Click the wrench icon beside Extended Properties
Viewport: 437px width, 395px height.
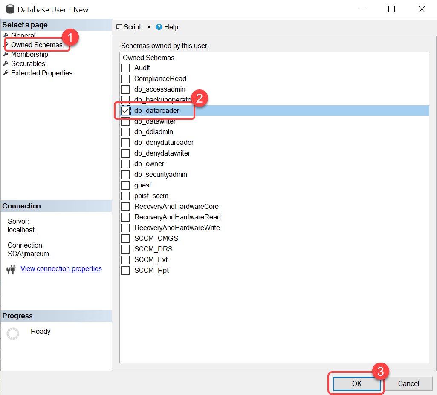tap(6, 73)
